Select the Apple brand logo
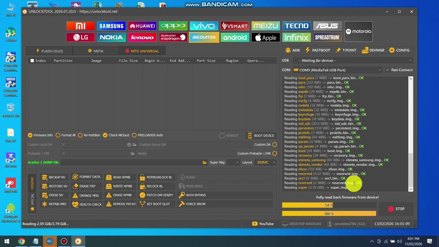 click(x=265, y=37)
